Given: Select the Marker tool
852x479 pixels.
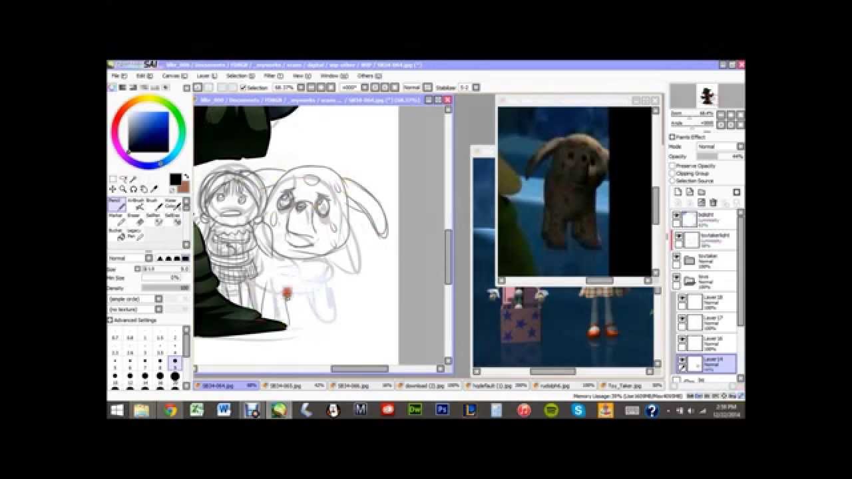Looking at the screenshot, I should coord(117,220).
